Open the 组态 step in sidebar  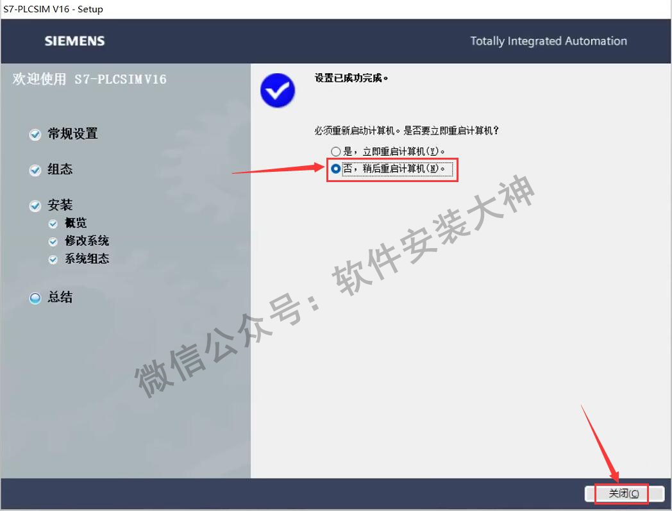60,169
